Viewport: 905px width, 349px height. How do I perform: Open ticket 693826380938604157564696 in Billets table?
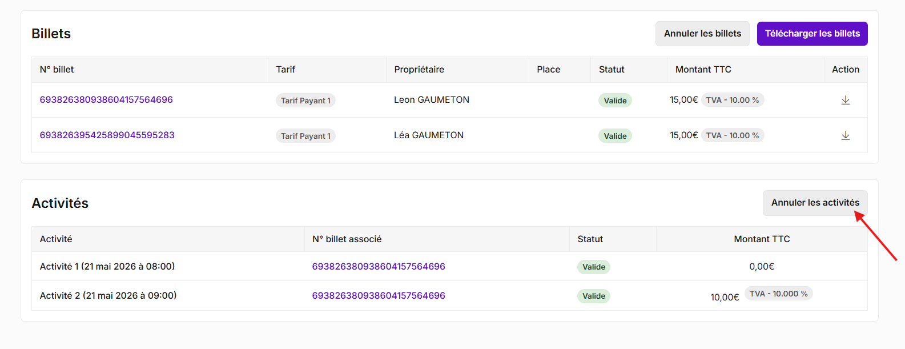[x=106, y=100]
